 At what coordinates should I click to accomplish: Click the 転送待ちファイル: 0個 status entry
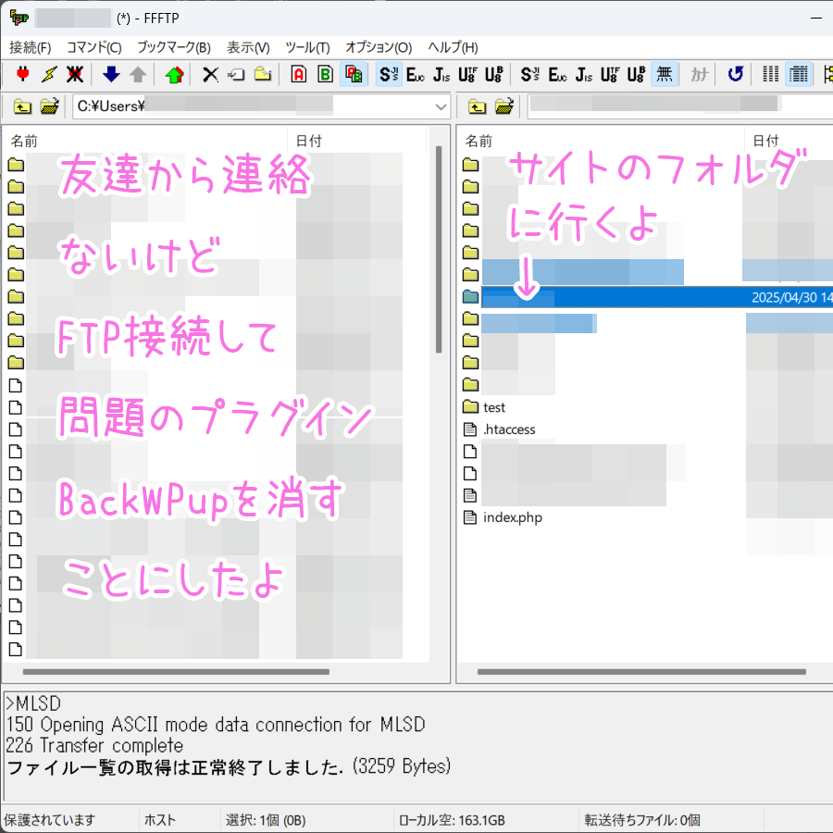[642, 820]
